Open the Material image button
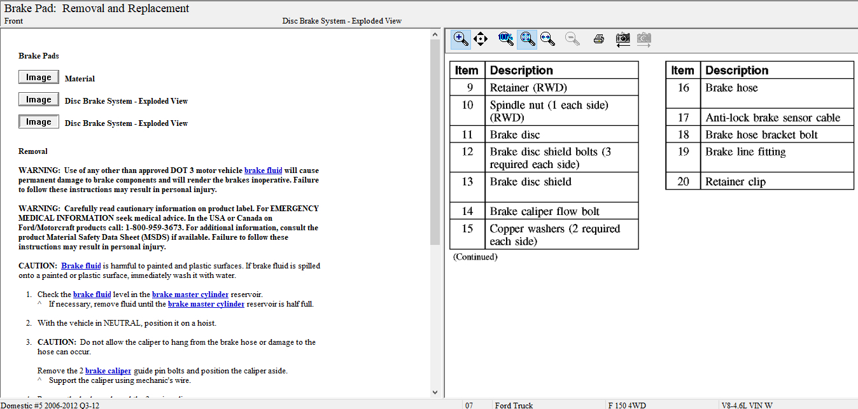 point(39,78)
